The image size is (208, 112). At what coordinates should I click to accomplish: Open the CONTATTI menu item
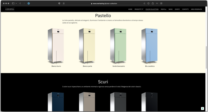click(185, 9)
